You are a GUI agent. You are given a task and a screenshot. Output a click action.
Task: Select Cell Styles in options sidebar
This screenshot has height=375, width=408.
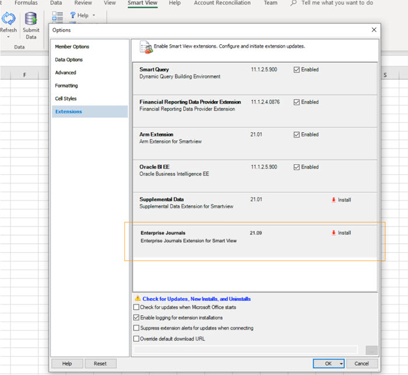tap(66, 98)
